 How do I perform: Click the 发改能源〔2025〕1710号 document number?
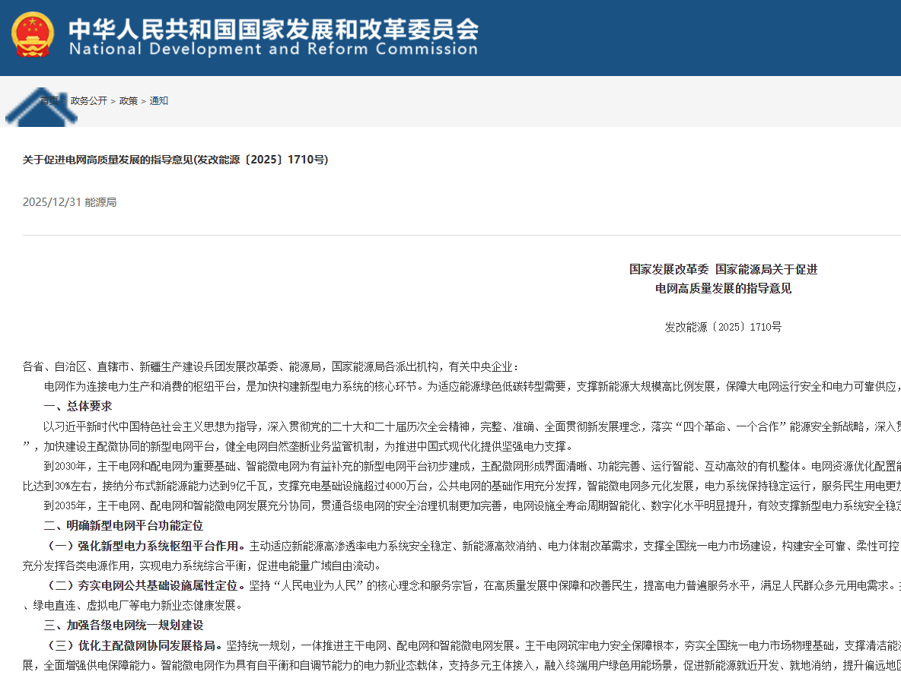(x=724, y=327)
